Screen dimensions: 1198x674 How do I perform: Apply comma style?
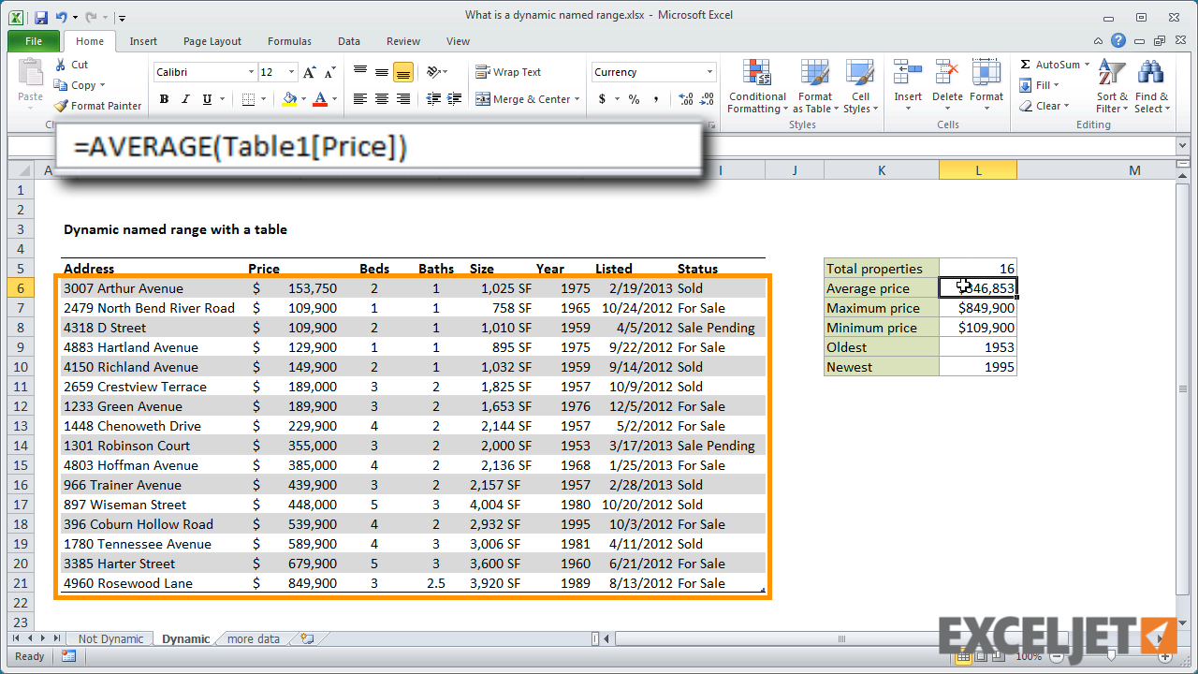(x=656, y=99)
